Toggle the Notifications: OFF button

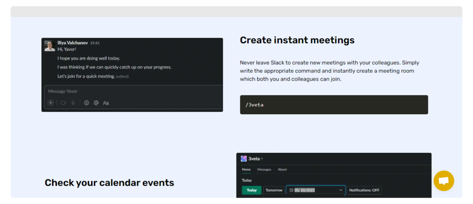[x=364, y=190]
